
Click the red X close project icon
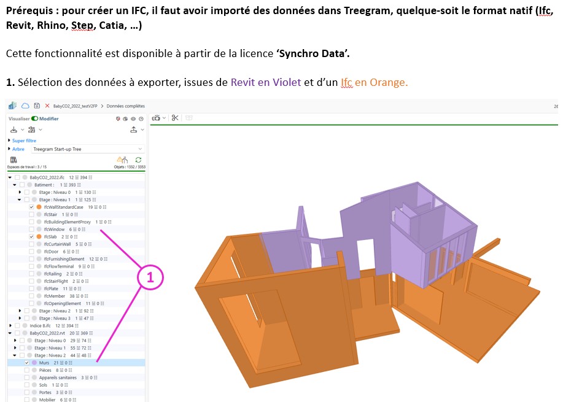coord(47,106)
